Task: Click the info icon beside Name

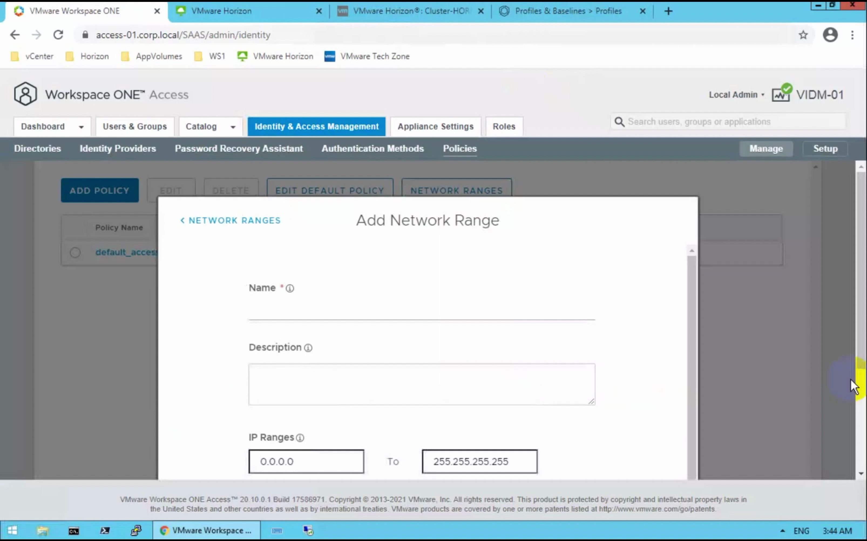Action: [289, 288]
